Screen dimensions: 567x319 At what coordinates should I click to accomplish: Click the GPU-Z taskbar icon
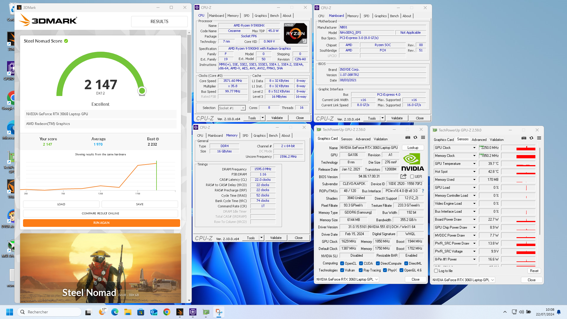coord(206,312)
